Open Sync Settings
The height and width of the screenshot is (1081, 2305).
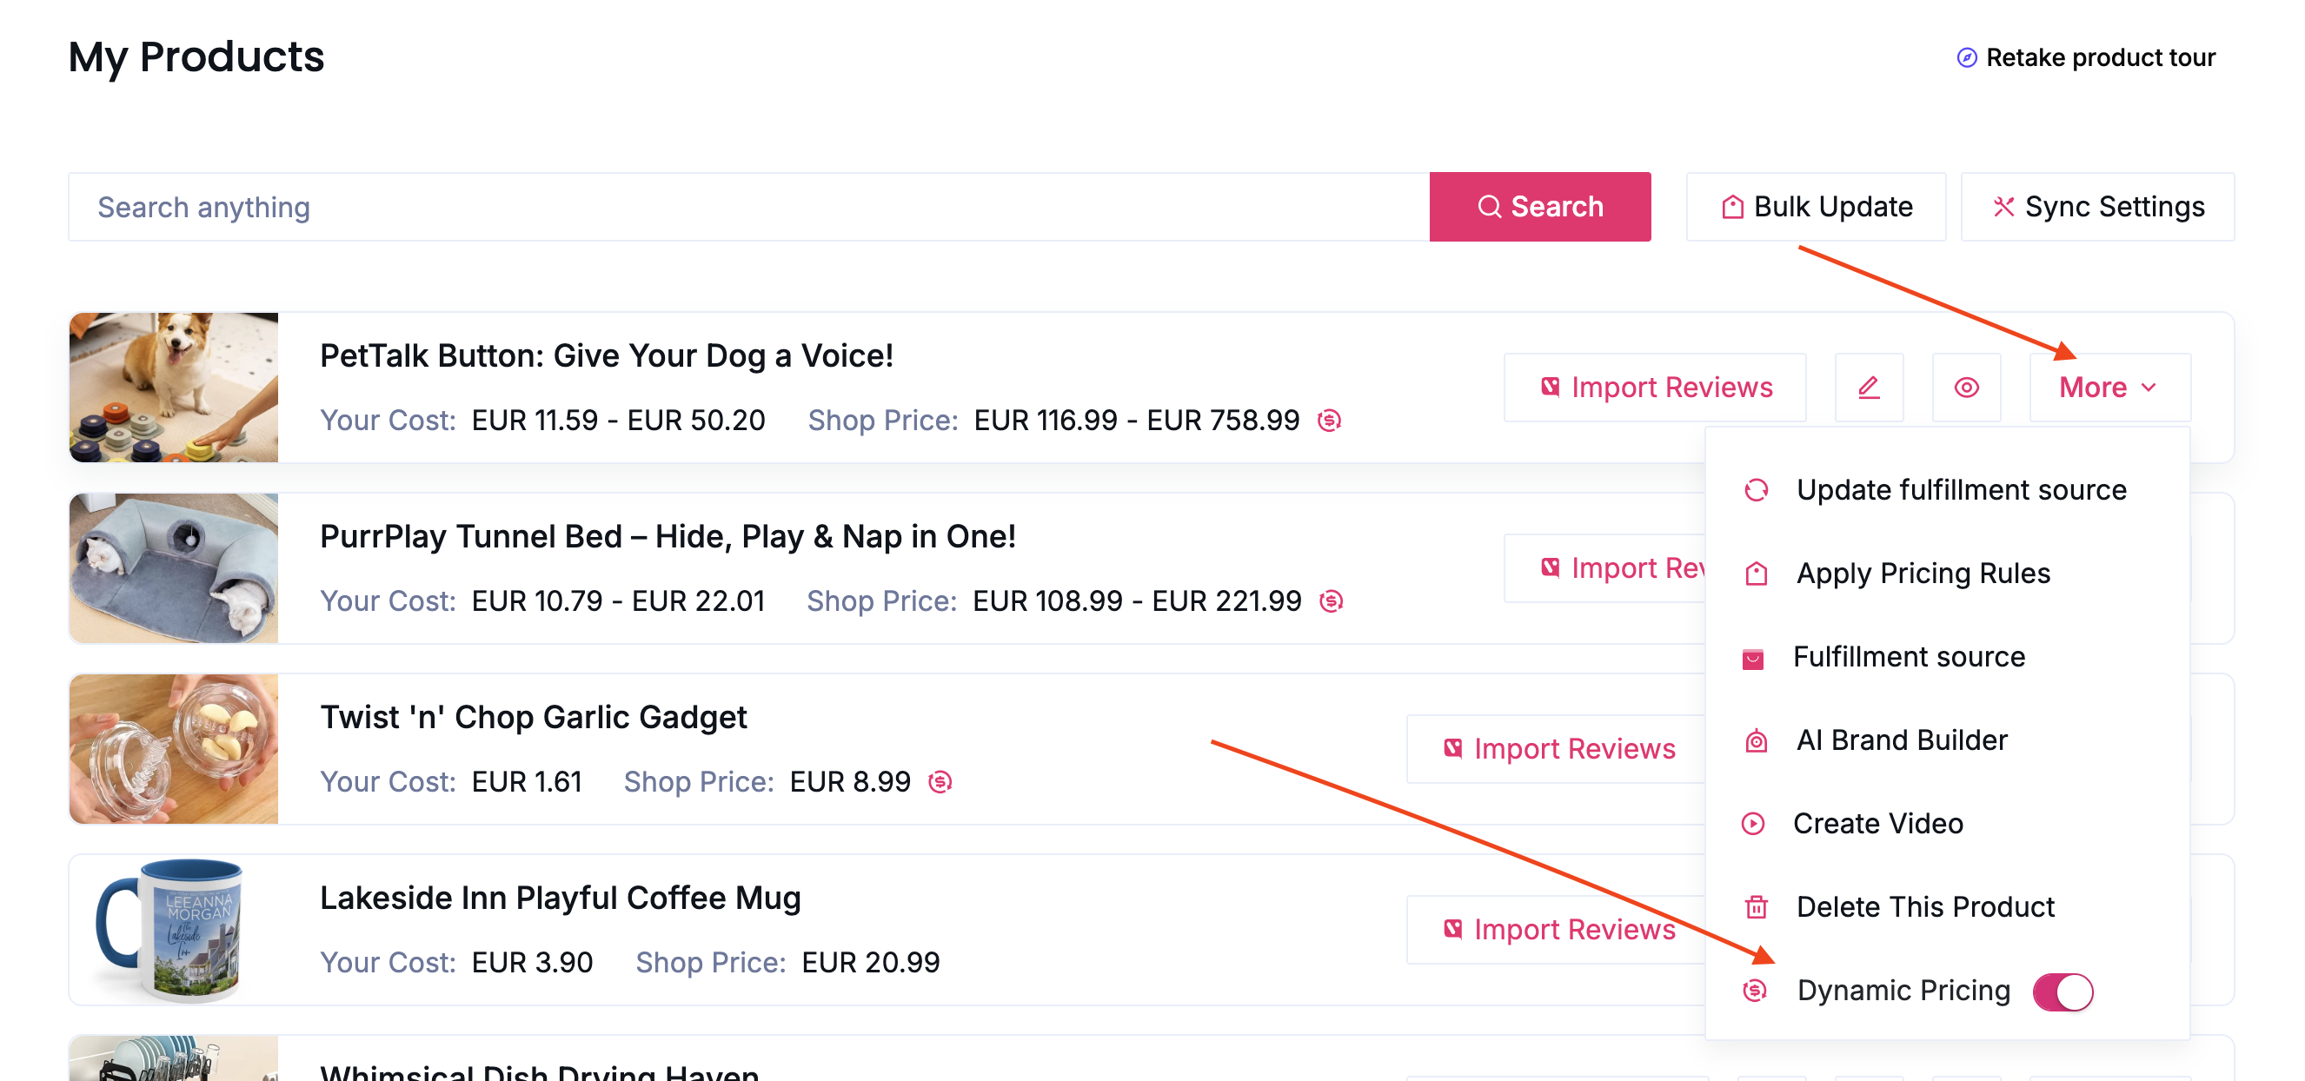pyautogui.click(x=2096, y=207)
